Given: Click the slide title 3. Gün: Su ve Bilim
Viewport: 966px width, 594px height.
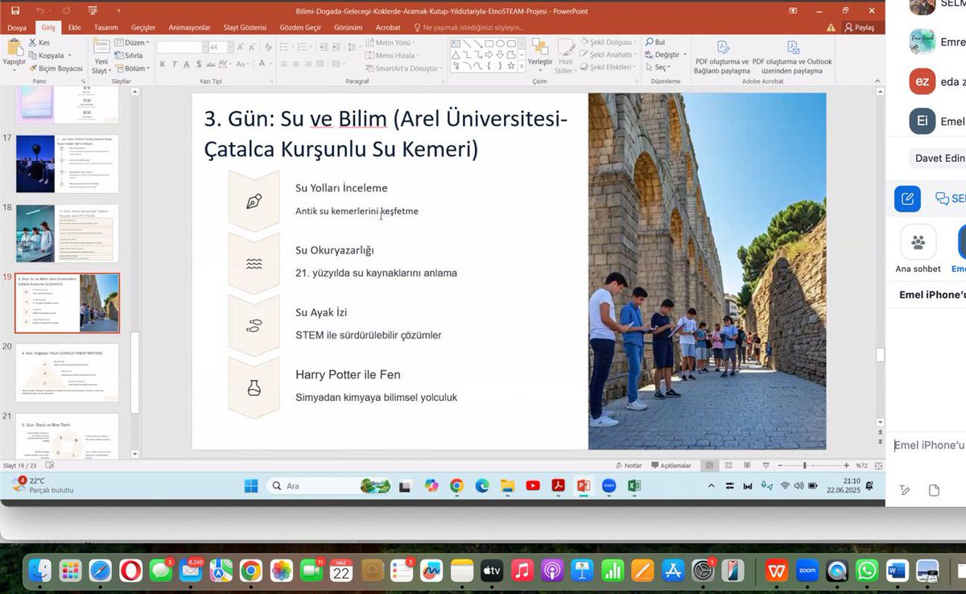Looking at the screenshot, I should click(386, 134).
